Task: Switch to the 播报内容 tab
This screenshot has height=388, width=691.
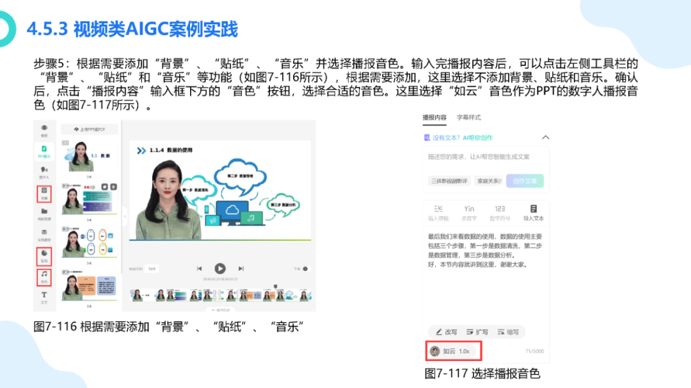Action: 434,118
